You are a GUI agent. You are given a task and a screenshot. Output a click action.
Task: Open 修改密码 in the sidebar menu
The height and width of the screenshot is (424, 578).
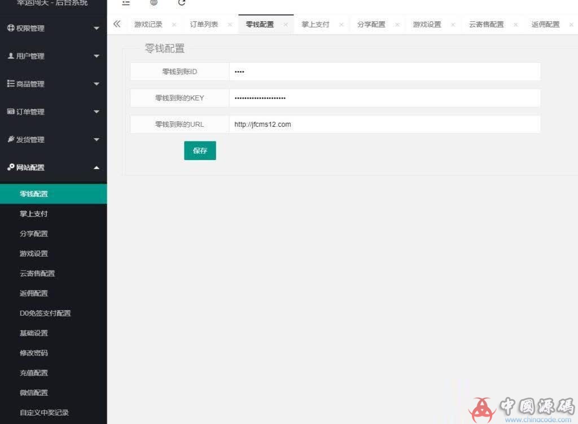tap(33, 352)
